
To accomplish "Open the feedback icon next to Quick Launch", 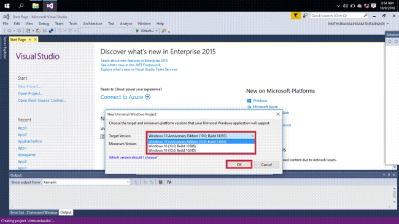I will [x=305, y=16].
